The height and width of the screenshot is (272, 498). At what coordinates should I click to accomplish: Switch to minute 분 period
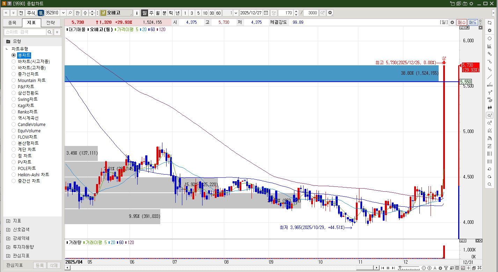click(x=164, y=13)
